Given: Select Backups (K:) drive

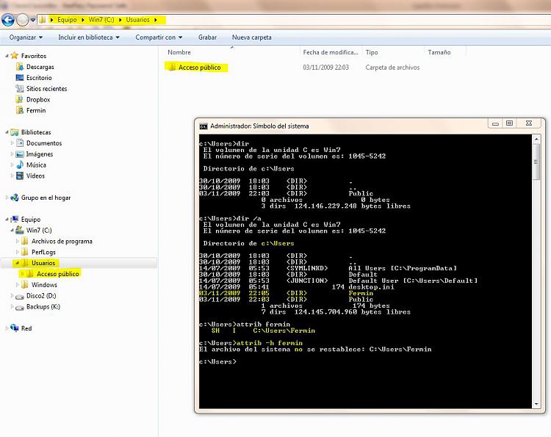Looking at the screenshot, I should [x=43, y=306].
